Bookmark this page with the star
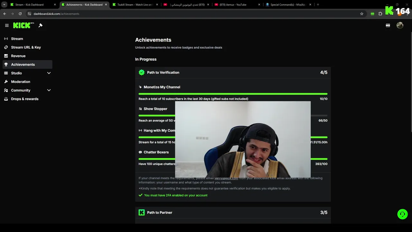 coord(362,14)
